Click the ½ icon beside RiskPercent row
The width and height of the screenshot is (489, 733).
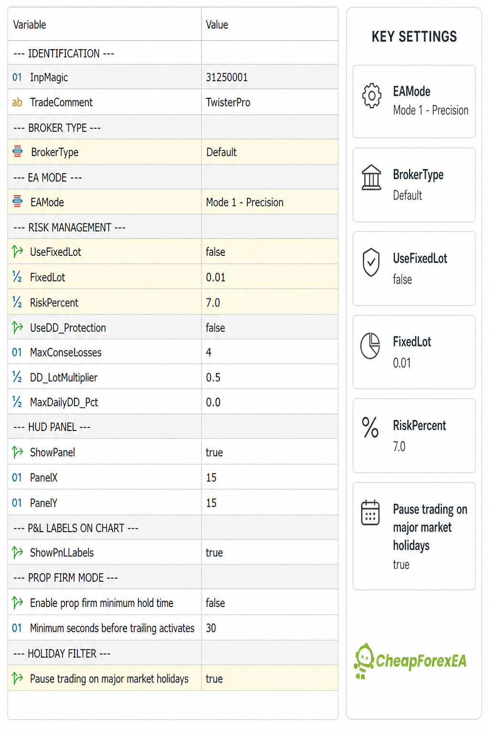tap(17, 303)
